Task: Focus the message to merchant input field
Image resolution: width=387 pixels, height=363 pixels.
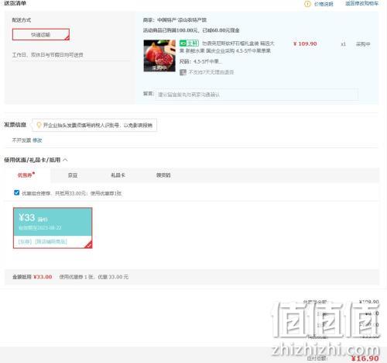Action: [x=257, y=95]
